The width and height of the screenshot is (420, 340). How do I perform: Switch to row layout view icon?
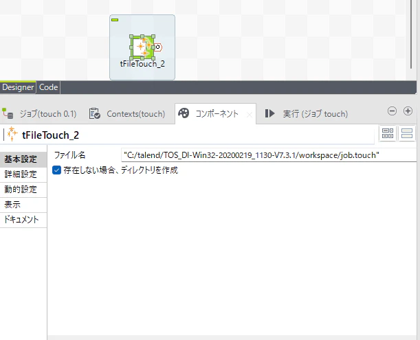407,133
